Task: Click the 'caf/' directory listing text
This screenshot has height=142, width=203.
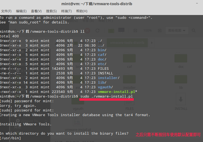Action: click(102, 55)
